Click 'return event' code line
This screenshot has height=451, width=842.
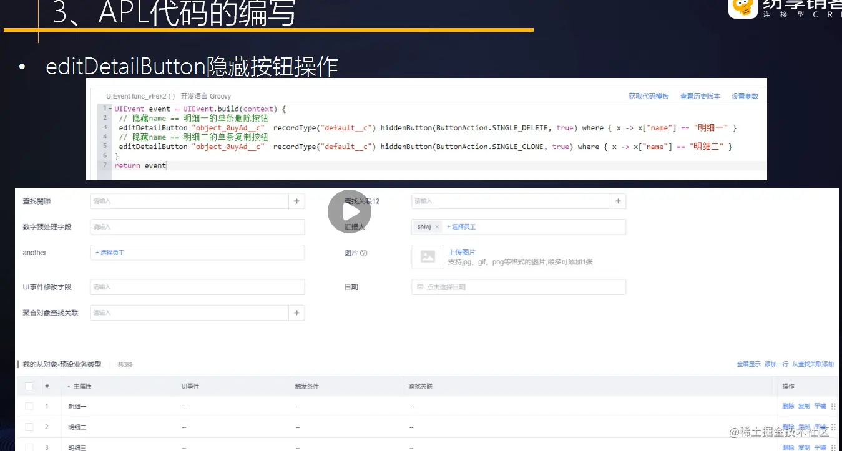coord(140,165)
